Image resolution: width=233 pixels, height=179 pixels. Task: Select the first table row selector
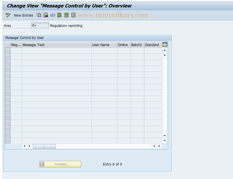pyautogui.click(x=7, y=51)
